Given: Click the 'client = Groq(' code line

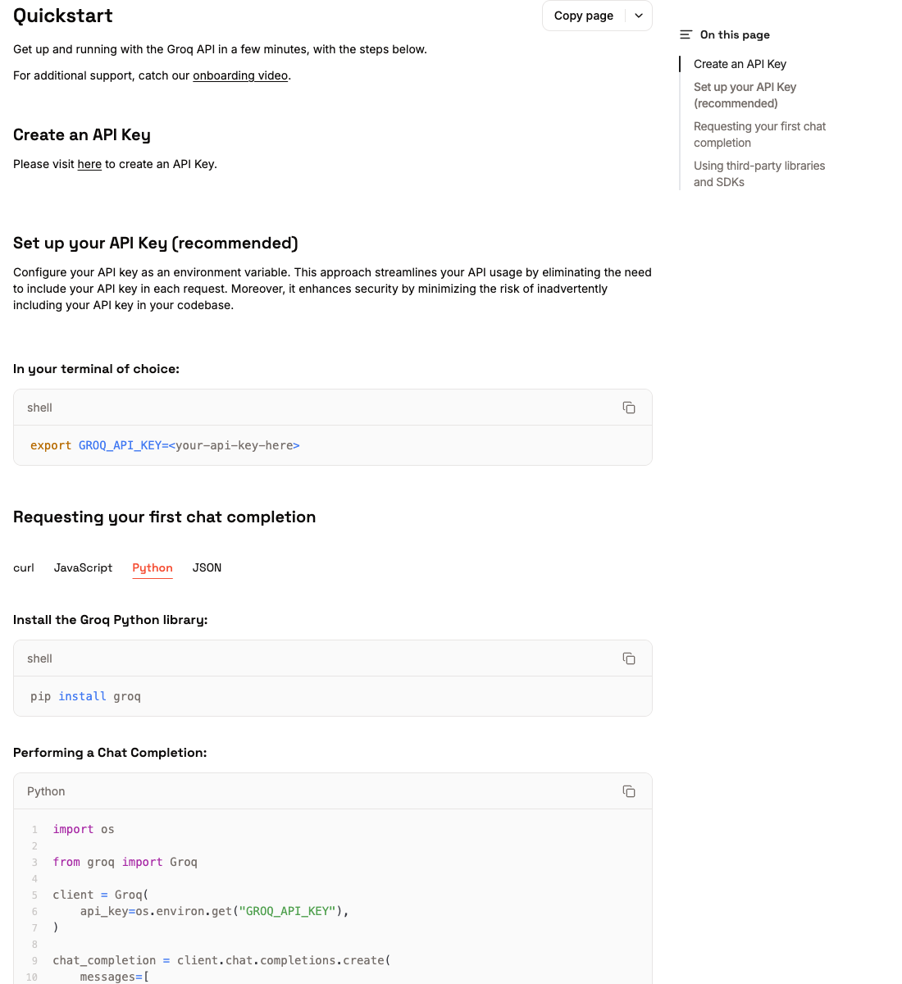Looking at the screenshot, I should tap(101, 895).
